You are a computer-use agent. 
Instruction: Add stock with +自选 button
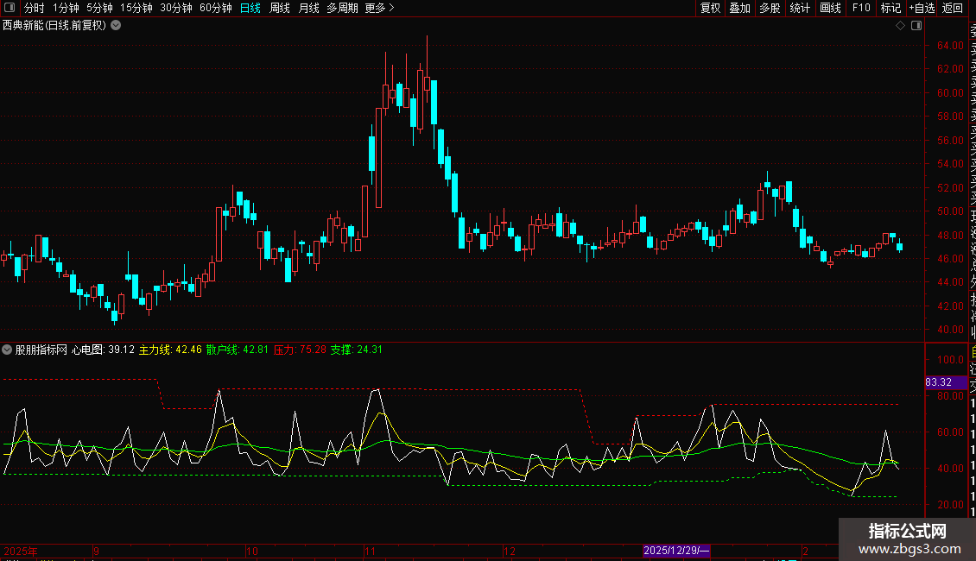click(922, 8)
